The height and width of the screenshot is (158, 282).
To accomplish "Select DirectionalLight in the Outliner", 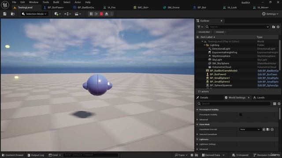I will [x=221, y=49].
